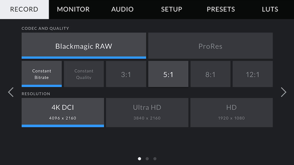Image resolution: width=294 pixels, height=165 pixels.
Task: Select the Blackmagic RAW codec
Action: click(84, 46)
